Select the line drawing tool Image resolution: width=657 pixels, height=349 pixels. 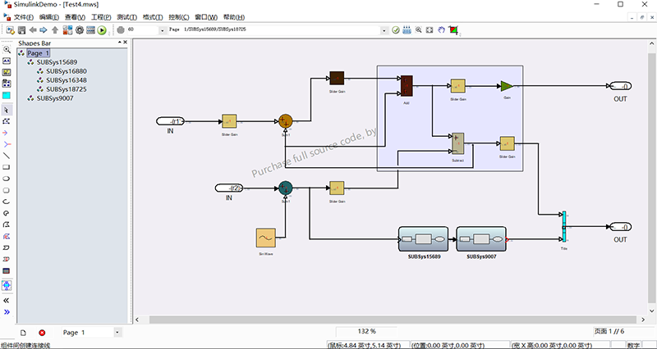(x=7, y=155)
